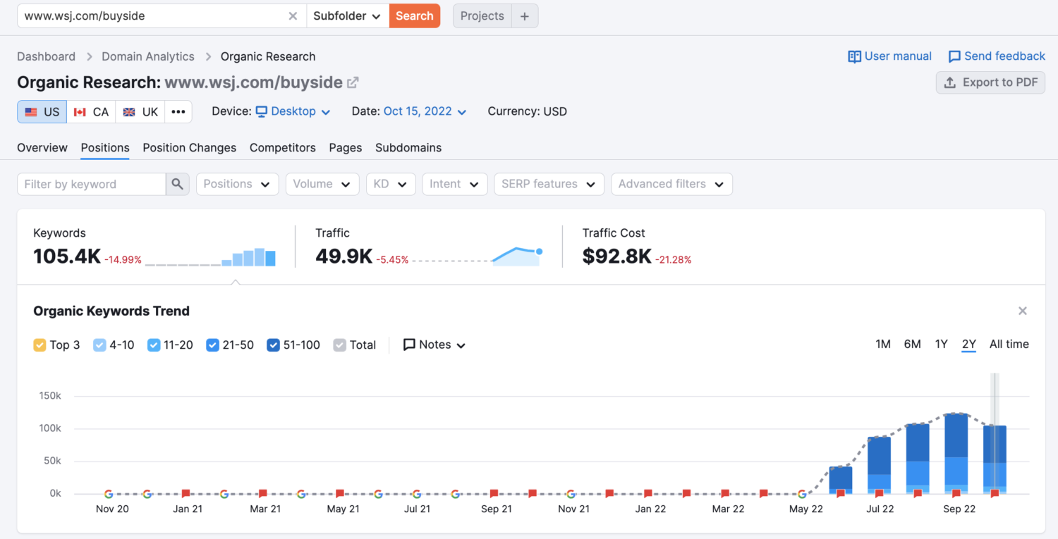Click the red note flag at Mar 21
The height and width of the screenshot is (539, 1058).
[x=262, y=494]
